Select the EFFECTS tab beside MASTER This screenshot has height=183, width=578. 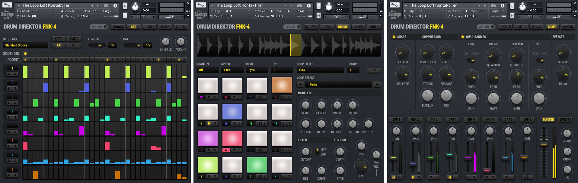pyautogui.click(x=565, y=119)
